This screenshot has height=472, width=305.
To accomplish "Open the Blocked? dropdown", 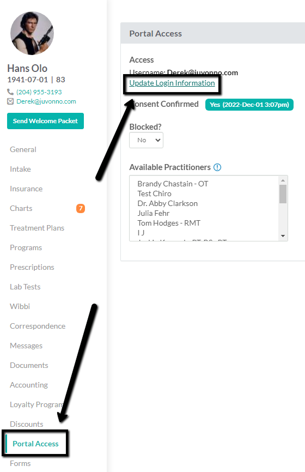I will coord(146,140).
